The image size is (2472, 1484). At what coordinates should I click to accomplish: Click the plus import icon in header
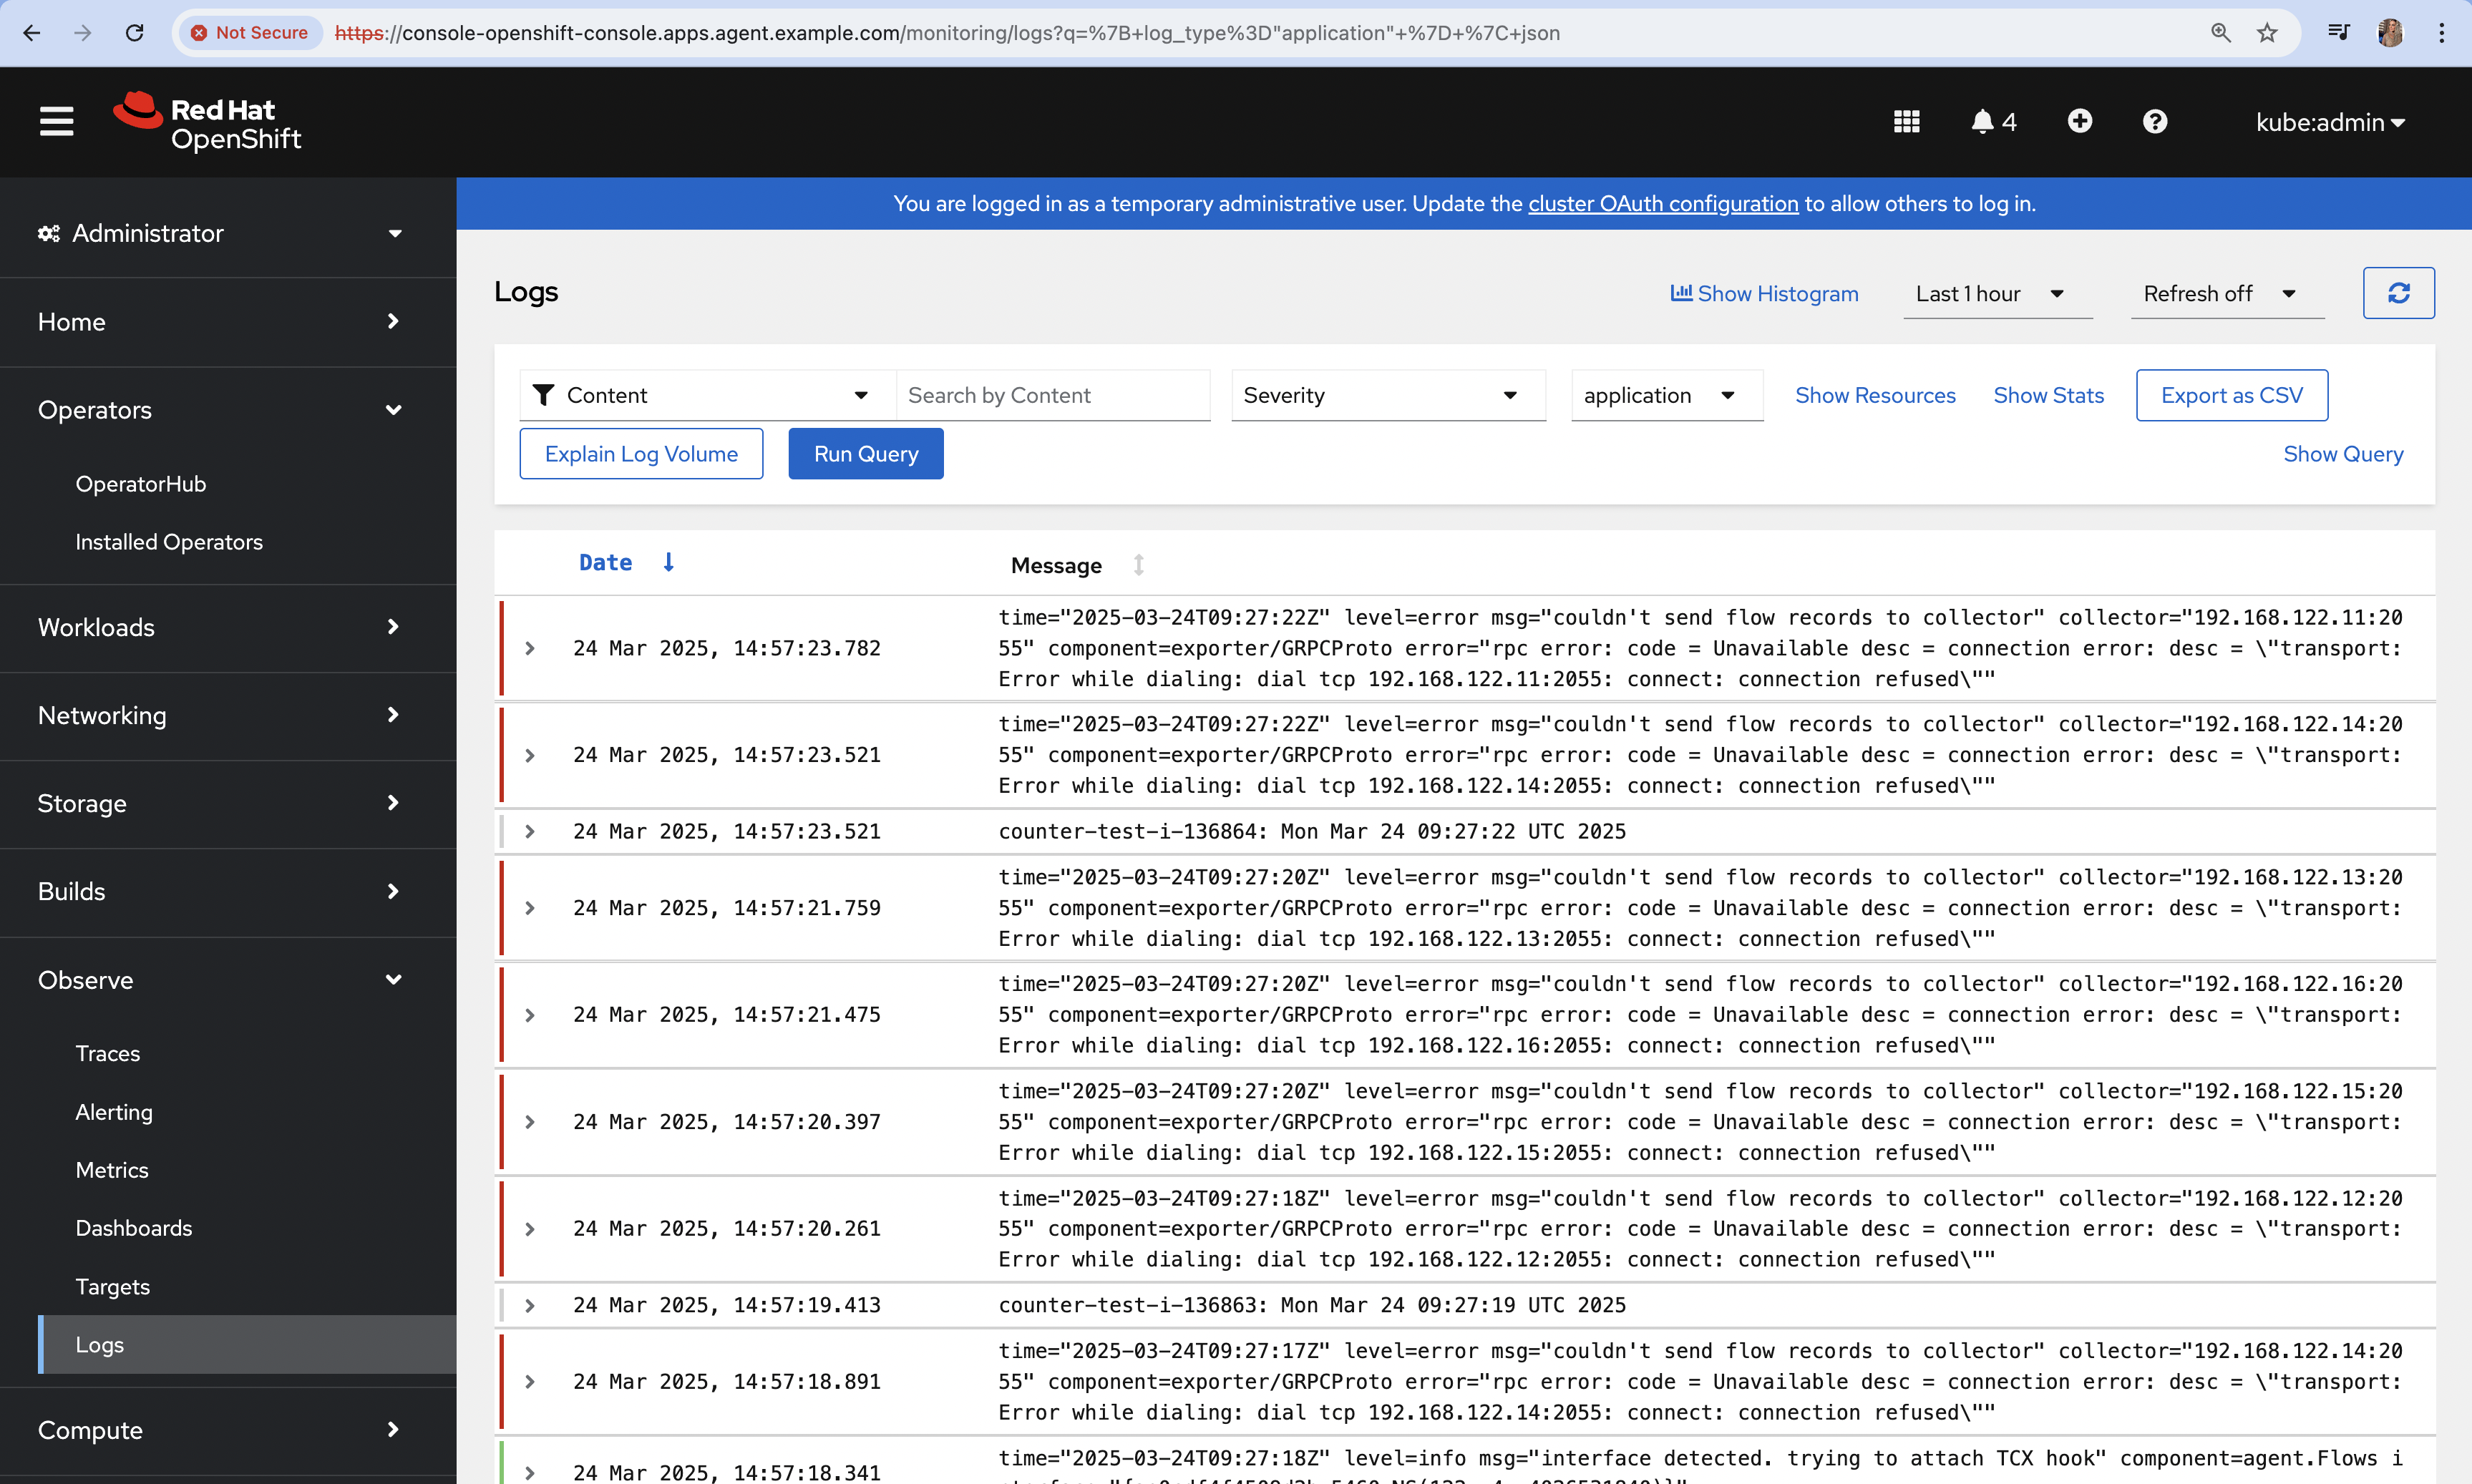coord(2079,121)
